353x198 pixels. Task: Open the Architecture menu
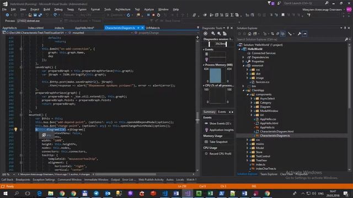click(x=122, y=9)
